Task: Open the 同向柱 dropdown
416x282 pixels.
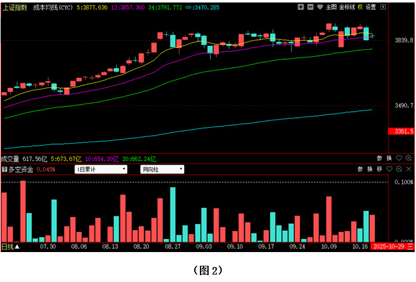Action: (x=163, y=169)
